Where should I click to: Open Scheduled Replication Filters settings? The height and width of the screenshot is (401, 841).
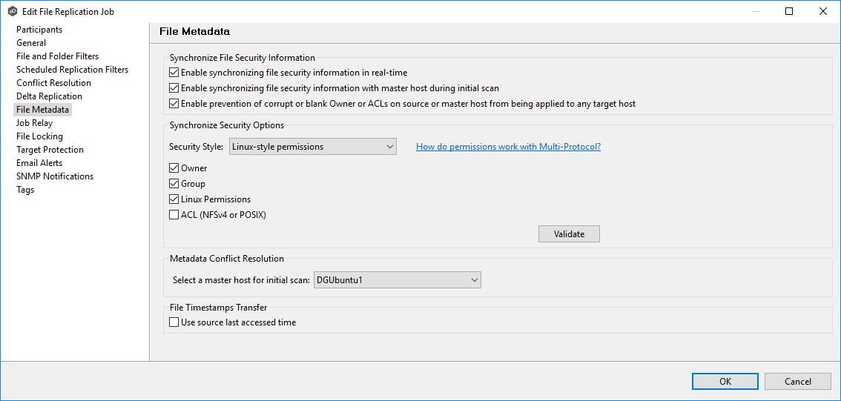click(x=72, y=70)
